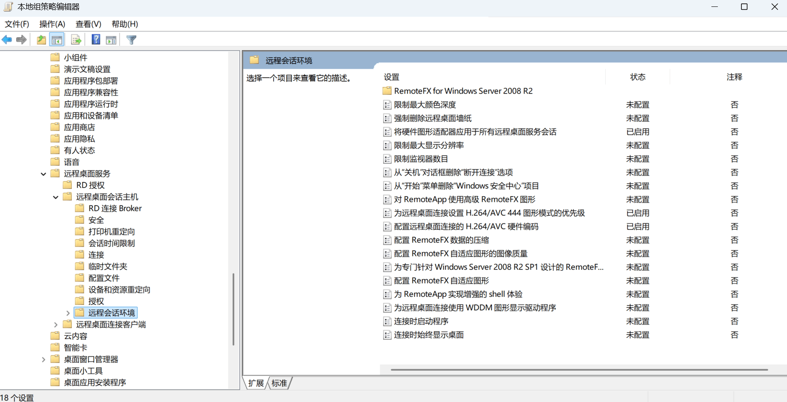
Task: Click the app icon in the title bar
Action: click(x=8, y=7)
